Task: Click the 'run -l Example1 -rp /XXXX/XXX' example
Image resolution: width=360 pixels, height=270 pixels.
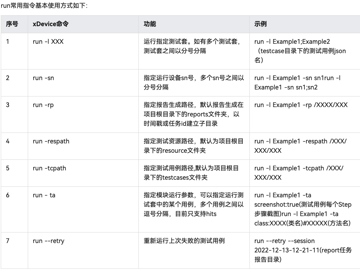Action: coord(301,105)
